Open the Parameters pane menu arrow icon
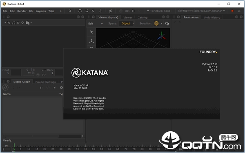The height and width of the screenshot is (153, 245). [x=178, y=17]
